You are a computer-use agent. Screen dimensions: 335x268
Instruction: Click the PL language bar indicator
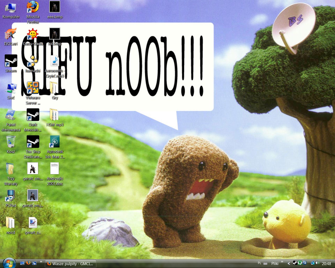click(259, 263)
